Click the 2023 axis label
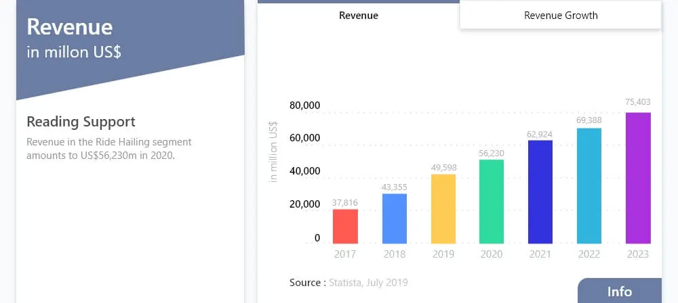The image size is (678, 303). coord(638,254)
